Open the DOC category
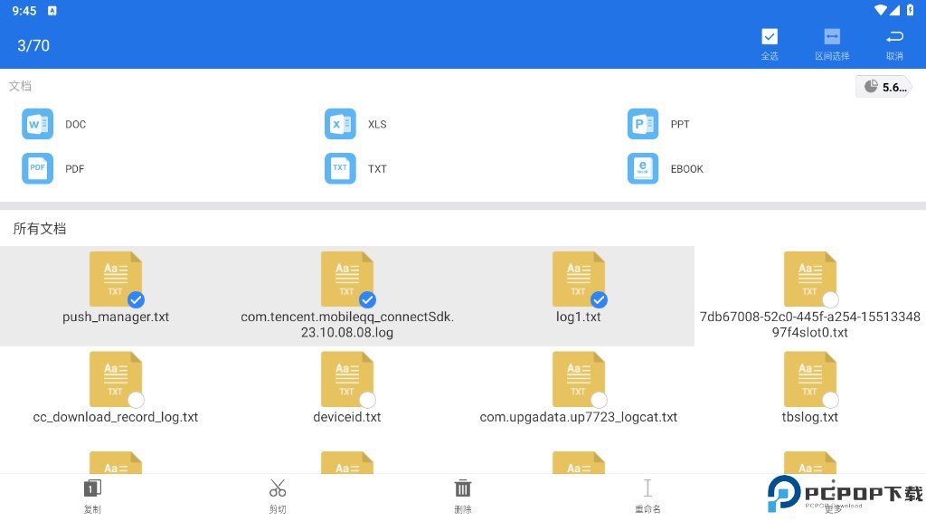Viewport: 926px width, 521px height. point(37,124)
